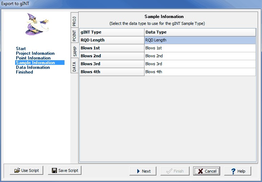The image size is (262, 182).
Task: Switch to the PROJ vertical tab
Action: tap(74, 21)
